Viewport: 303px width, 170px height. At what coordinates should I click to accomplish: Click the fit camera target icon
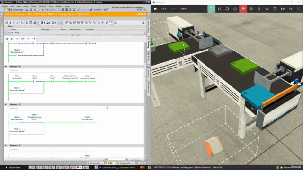267,9
